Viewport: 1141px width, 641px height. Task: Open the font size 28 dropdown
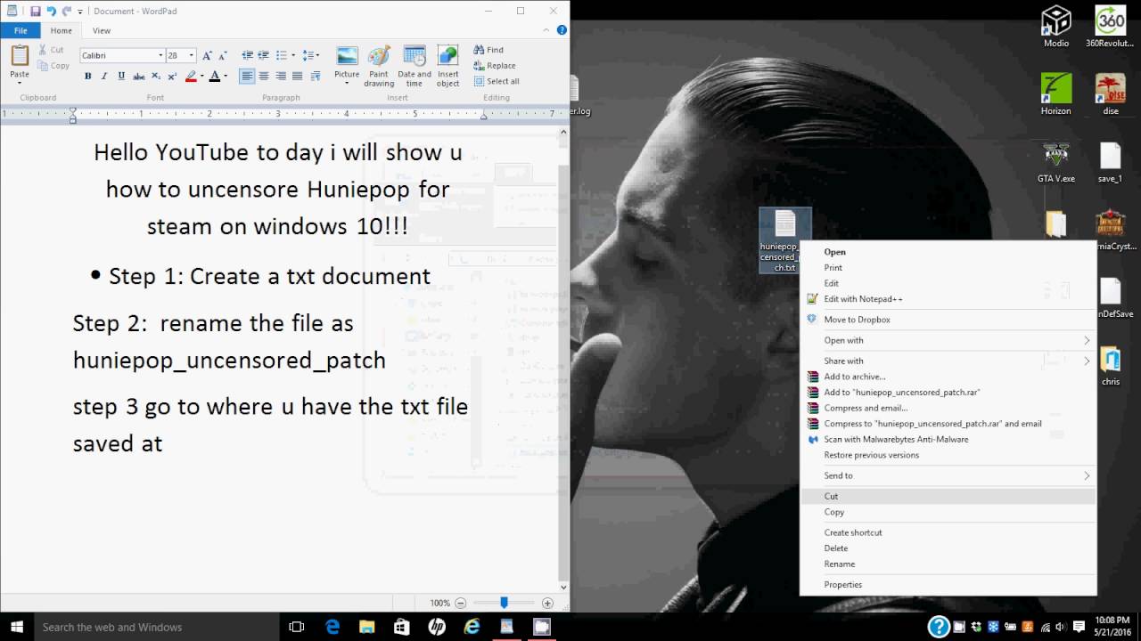pyautogui.click(x=193, y=55)
